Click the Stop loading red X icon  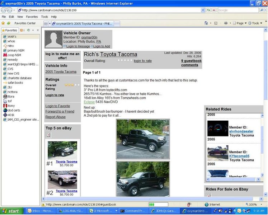pyautogui.click(x=214, y=10)
